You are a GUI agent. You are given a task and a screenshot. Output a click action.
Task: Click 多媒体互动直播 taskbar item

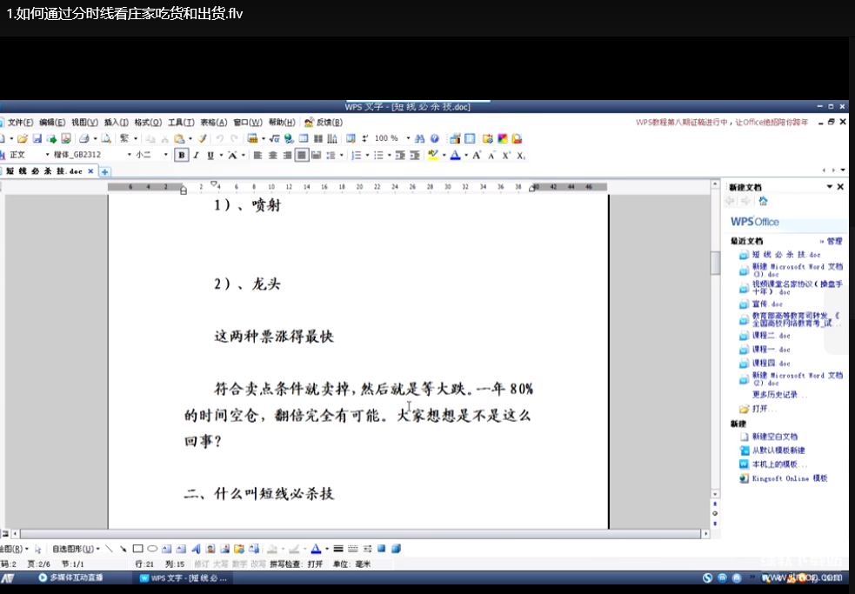[70, 577]
